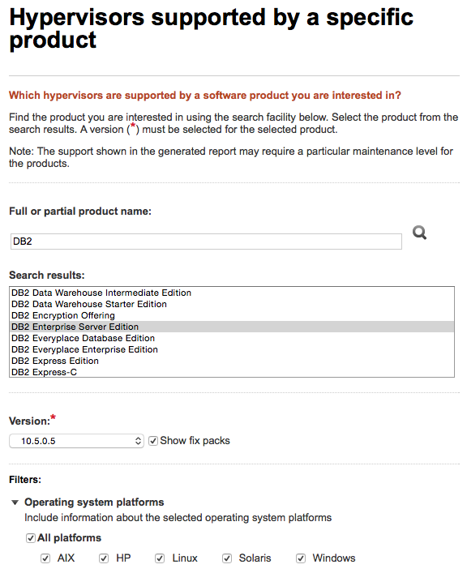
Task: Focus the product name input containing DB2
Action: click(206, 242)
